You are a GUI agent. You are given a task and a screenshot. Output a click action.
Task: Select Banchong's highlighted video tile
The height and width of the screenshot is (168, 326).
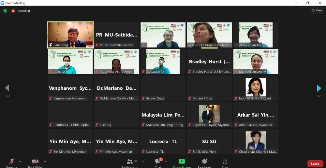click(x=70, y=35)
